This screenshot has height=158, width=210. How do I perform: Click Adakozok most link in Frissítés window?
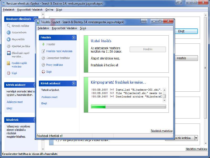49,97
